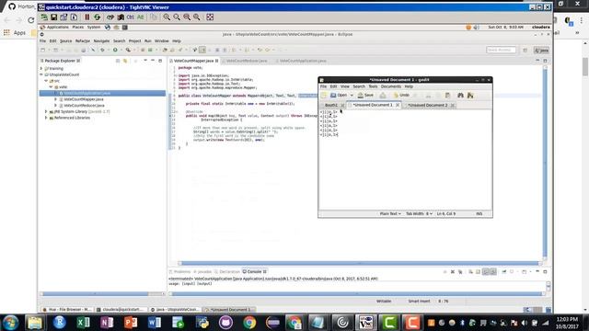This screenshot has width=589, height=331.
Task: Open the System menu on remote desktop
Action: pyautogui.click(x=94, y=27)
